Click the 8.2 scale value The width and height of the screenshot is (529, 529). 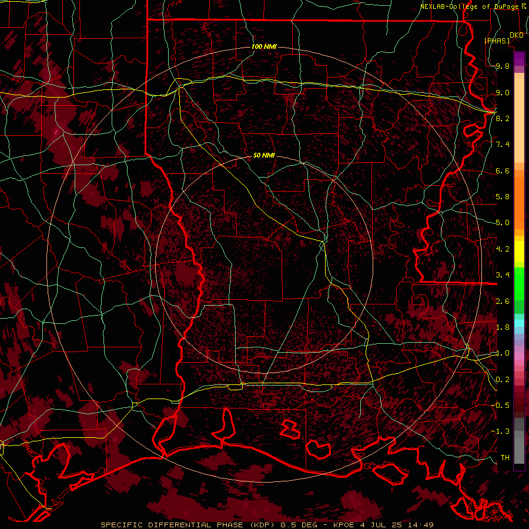tap(503, 118)
